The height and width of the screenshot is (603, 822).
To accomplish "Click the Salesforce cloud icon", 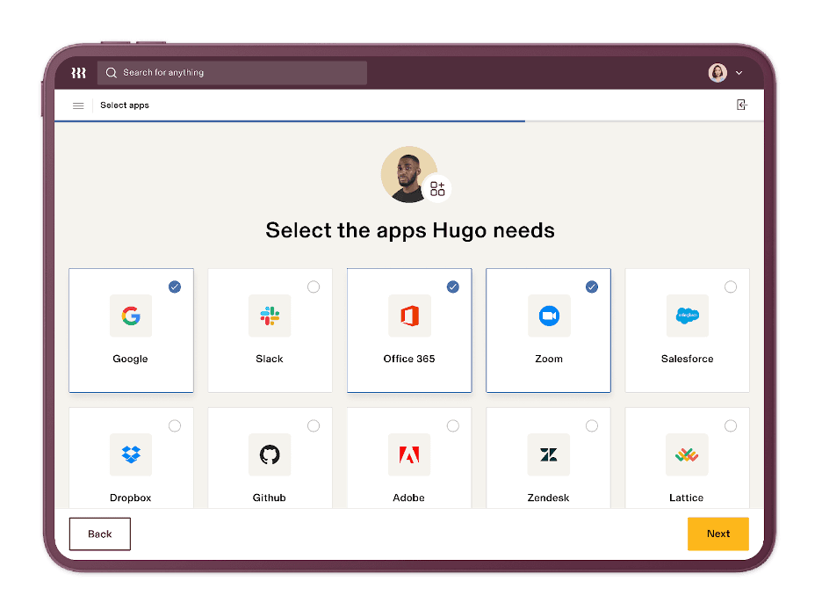I will click(687, 316).
